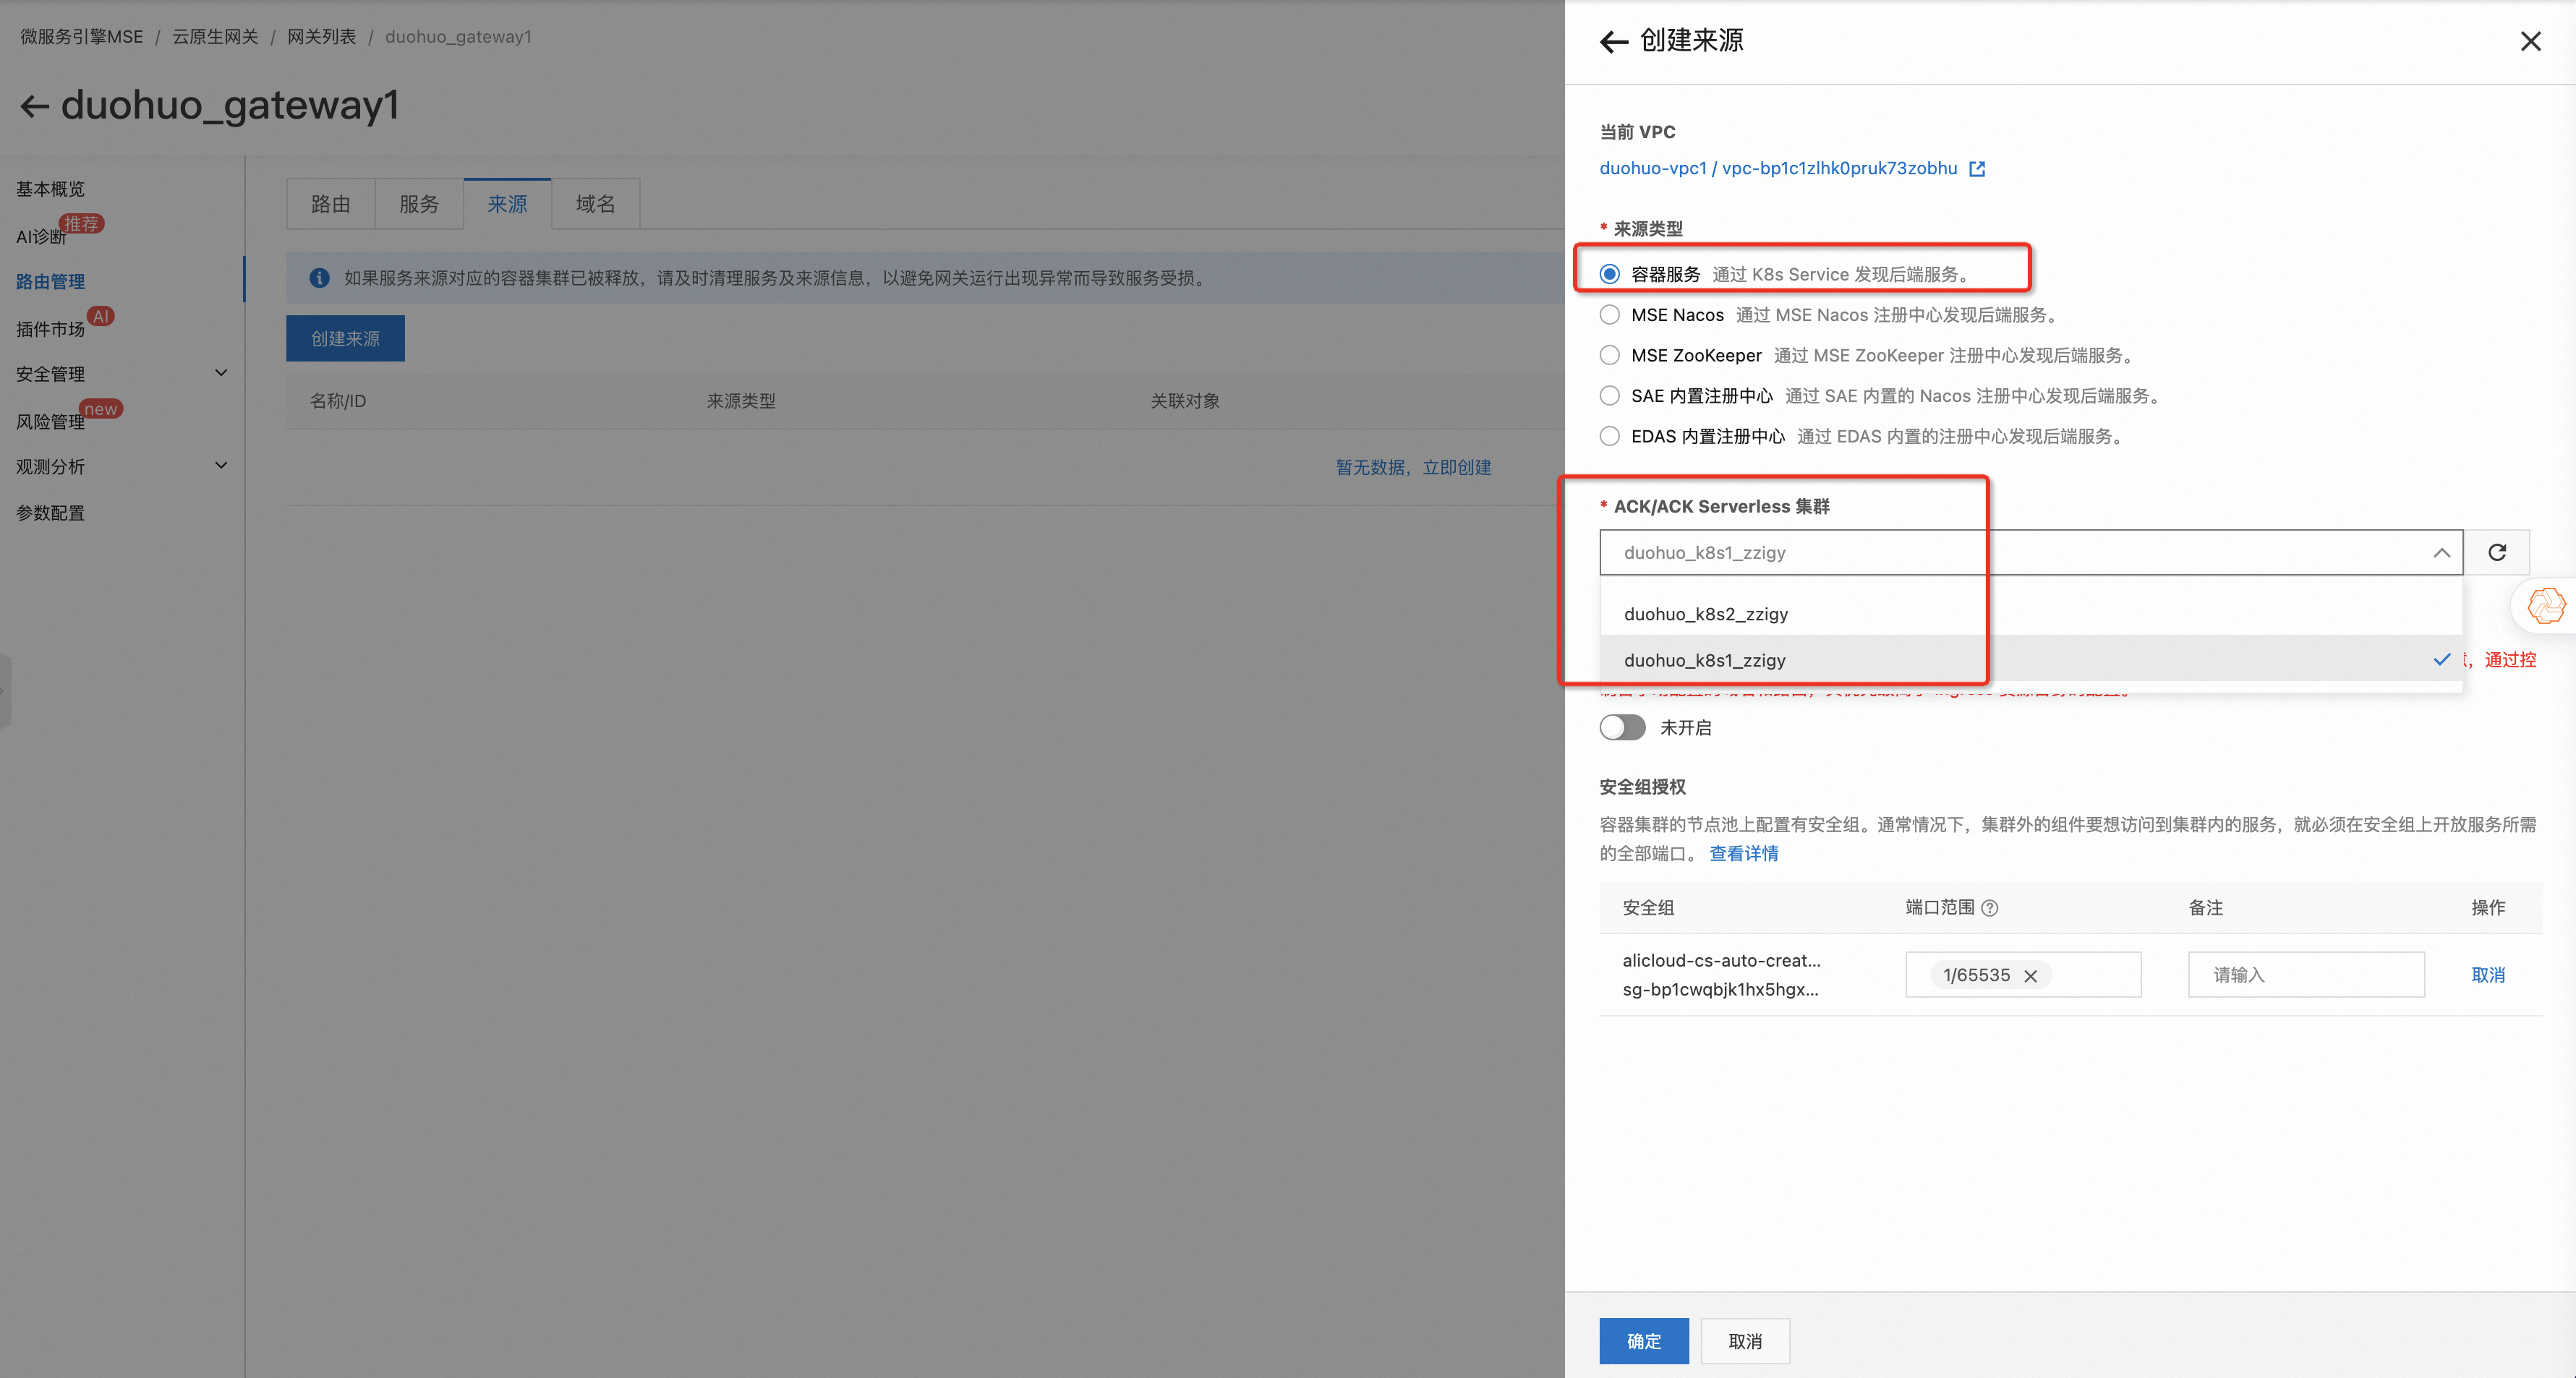Image resolution: width=2576 pixels, height=1378 pixels.
Task: Select the MSE Nacos source type
Action: tap(1609, 315)
